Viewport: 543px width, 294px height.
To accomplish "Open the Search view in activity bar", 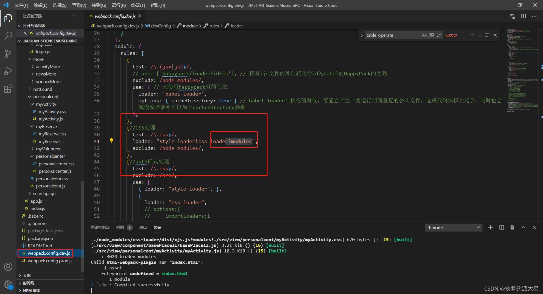I will click(x=8, y=36).
